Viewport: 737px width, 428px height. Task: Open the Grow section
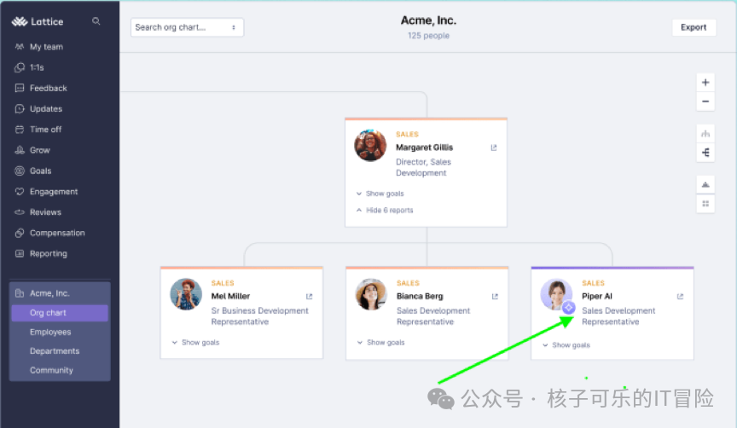40,150
